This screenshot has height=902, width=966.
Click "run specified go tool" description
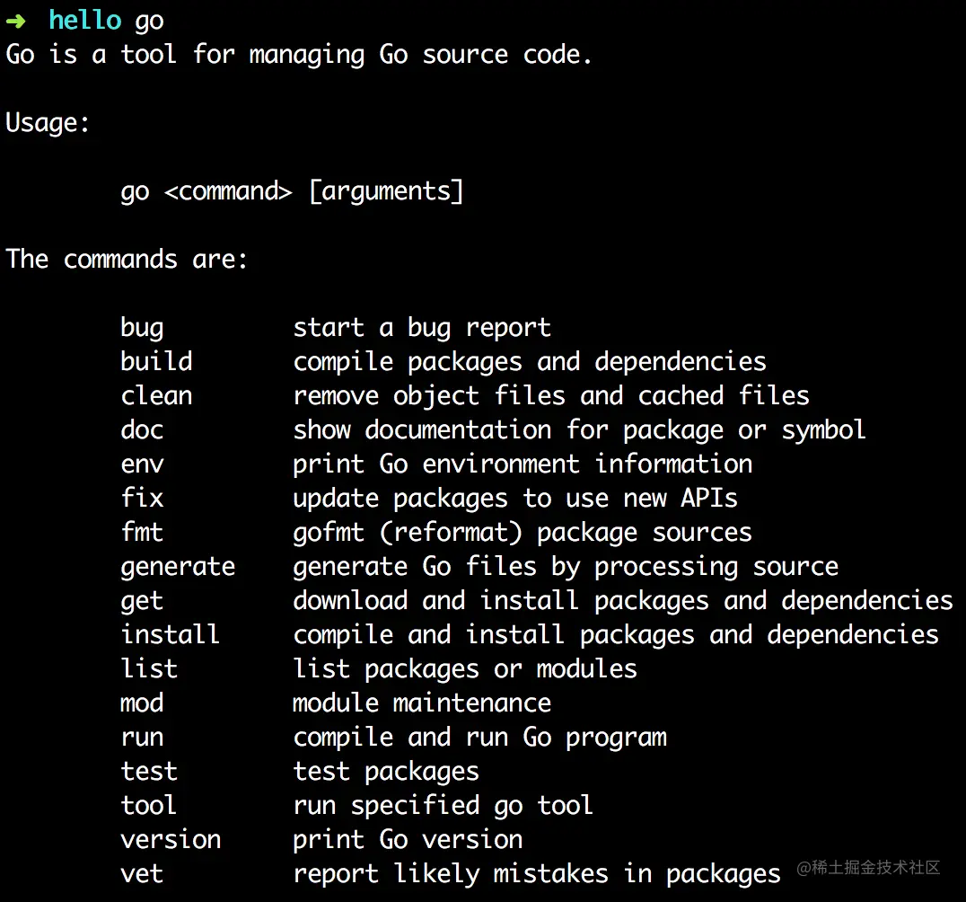point(443,805)
